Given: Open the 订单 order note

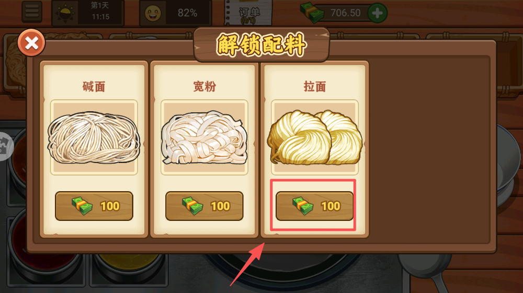Looking at the screenshot, I should click(248, 14).
